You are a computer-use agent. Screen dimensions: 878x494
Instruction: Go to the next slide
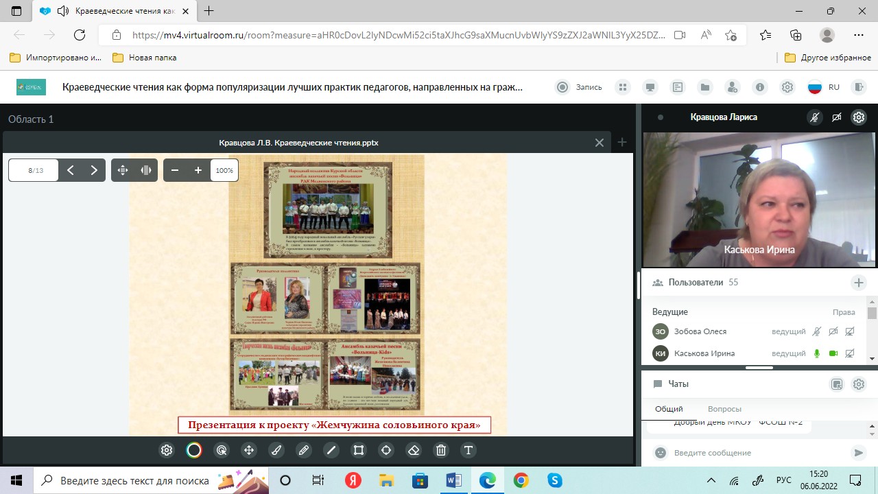coord(94,170)
